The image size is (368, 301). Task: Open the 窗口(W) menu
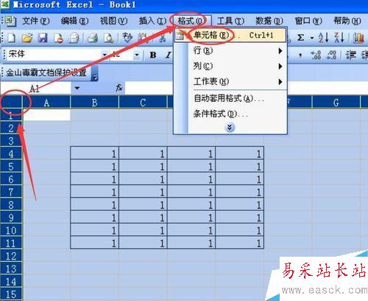(x=308, y=21)
